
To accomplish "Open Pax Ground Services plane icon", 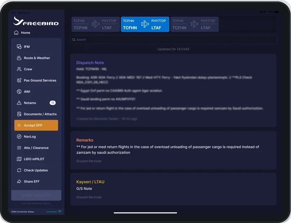I will coord(19,80).
